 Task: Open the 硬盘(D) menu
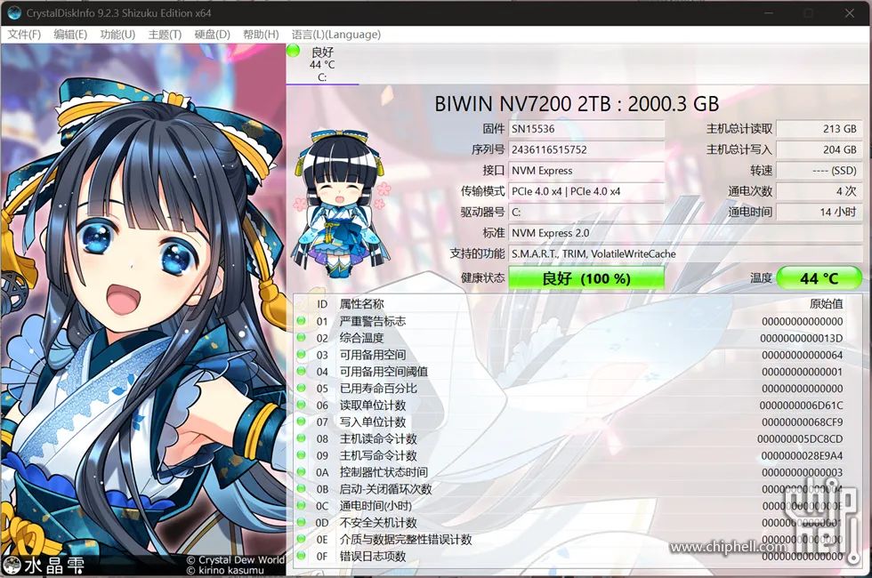point(212,35)
